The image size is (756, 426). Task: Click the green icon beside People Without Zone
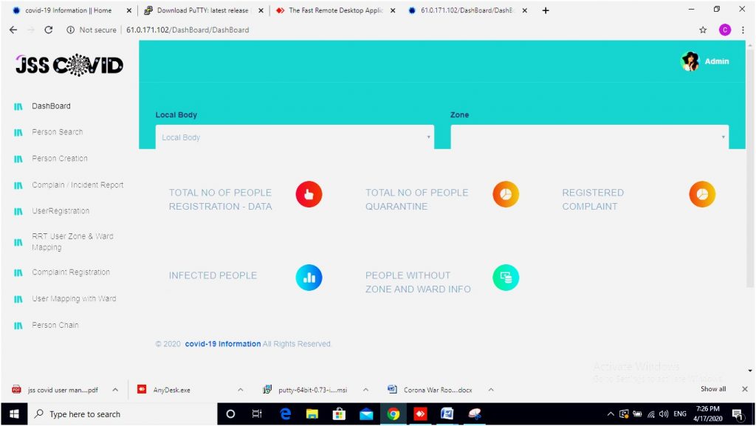(505, 278)
